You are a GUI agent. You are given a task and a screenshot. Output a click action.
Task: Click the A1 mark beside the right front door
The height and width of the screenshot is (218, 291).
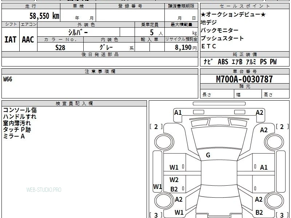[x=264, y=167]
